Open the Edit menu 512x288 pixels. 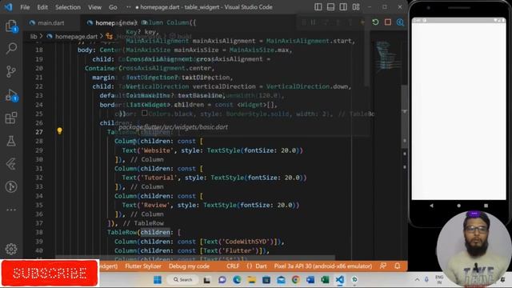pyautogui.click(x=42, y=7)
